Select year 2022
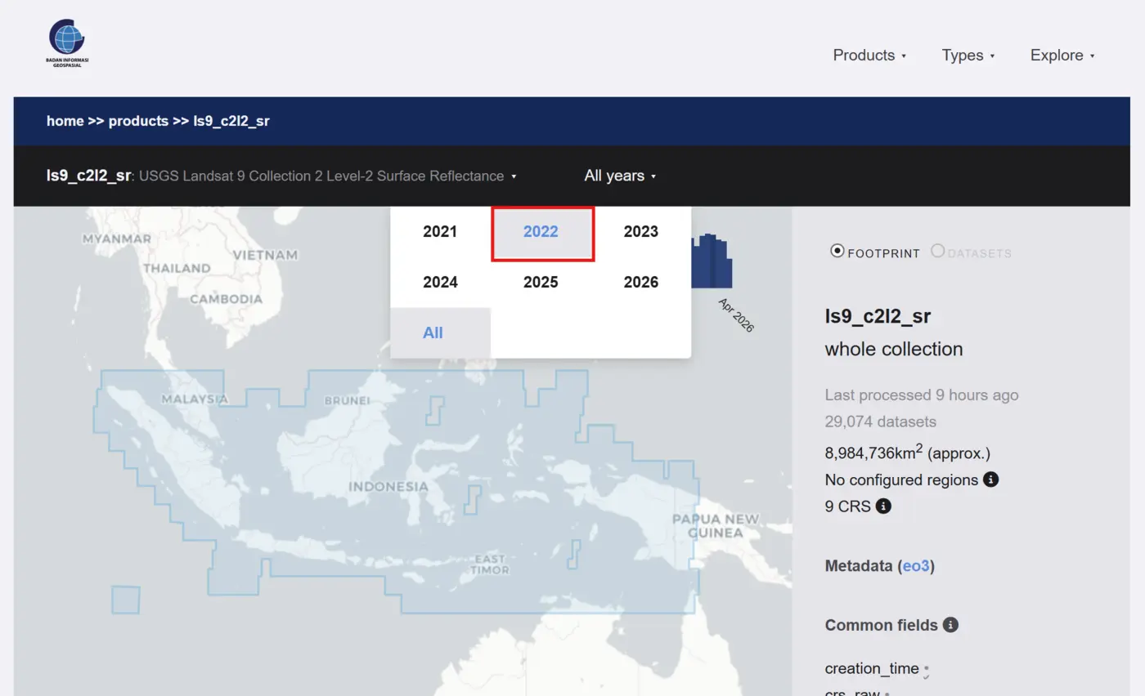Image resolution: width=1145 pixels, height=696 pixels. [x=541, y=232]
